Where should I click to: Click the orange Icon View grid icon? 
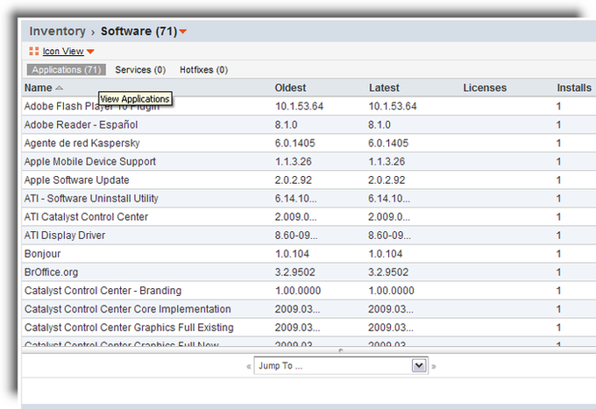34,52
